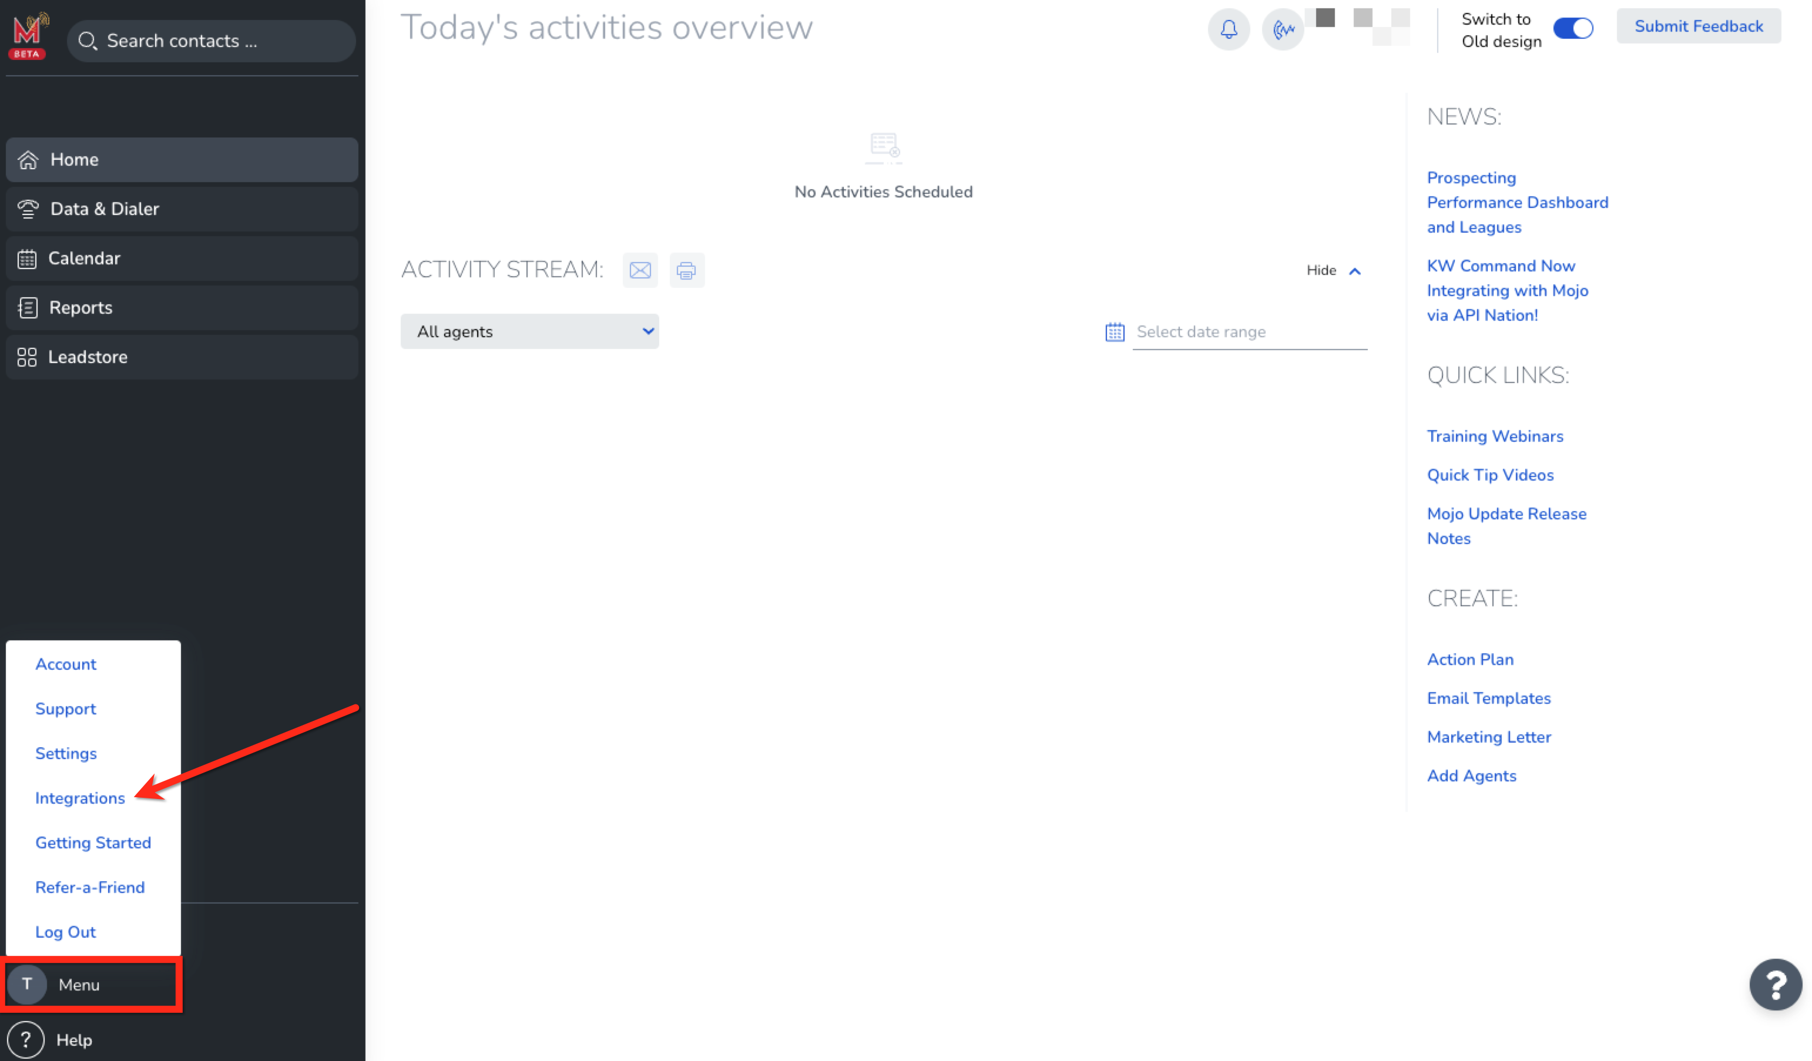This screenshot has width=1812, height=1061.
Task: Click Log Out
Action: tap(65, 932)
